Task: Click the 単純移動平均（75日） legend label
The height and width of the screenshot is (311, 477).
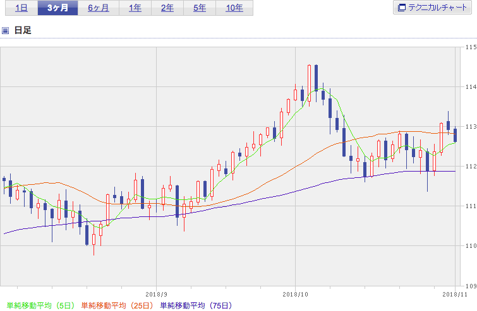Action: point(196,305)
